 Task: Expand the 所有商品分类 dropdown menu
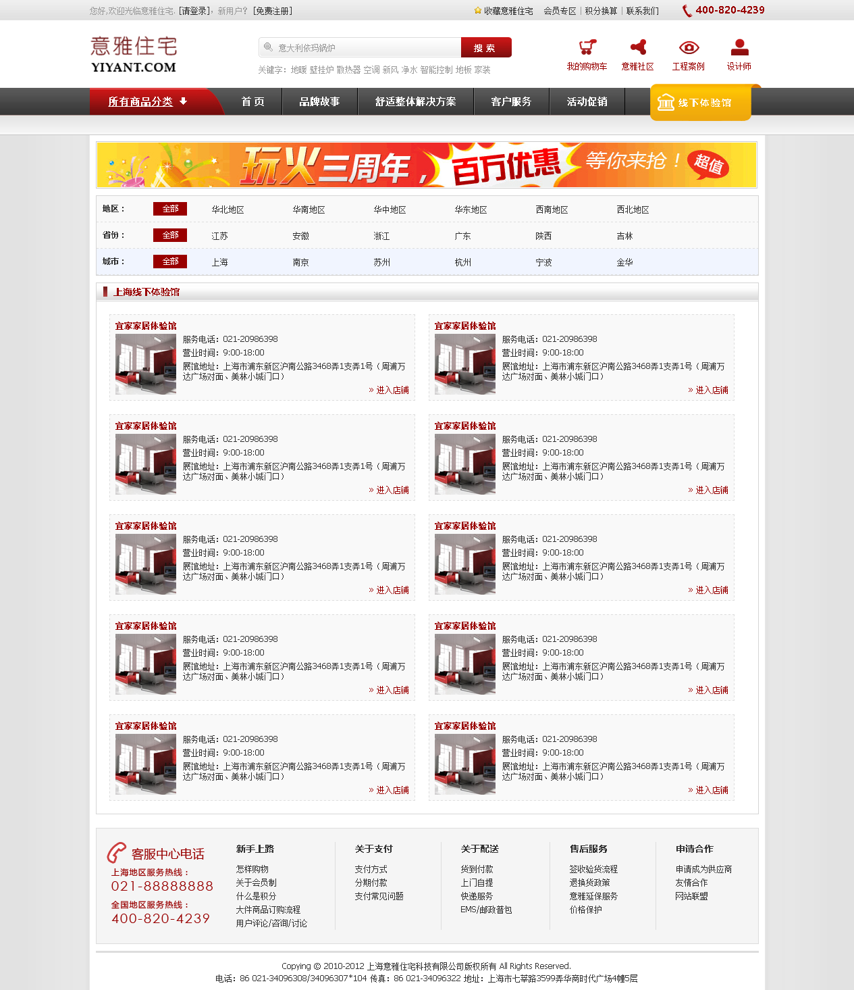pyautogui.click(x=148, y=101)
